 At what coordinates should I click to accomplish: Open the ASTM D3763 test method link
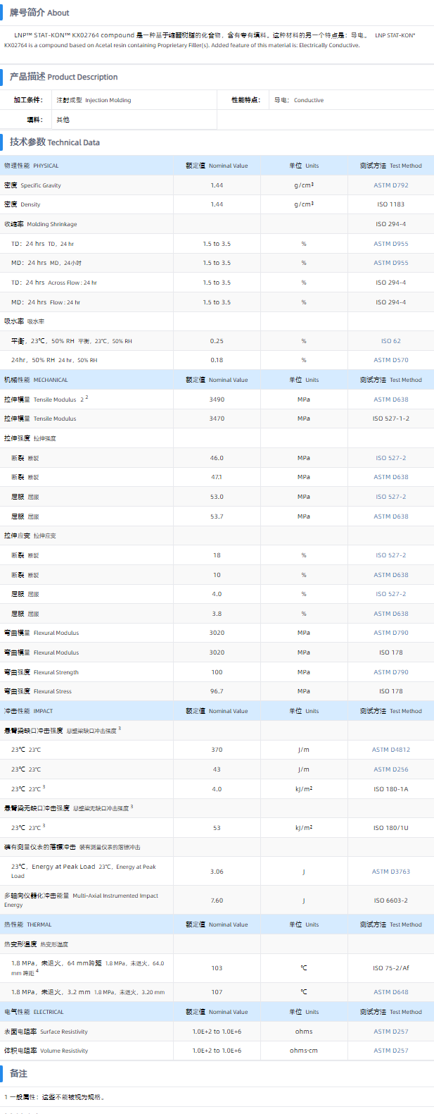[390, 872]
